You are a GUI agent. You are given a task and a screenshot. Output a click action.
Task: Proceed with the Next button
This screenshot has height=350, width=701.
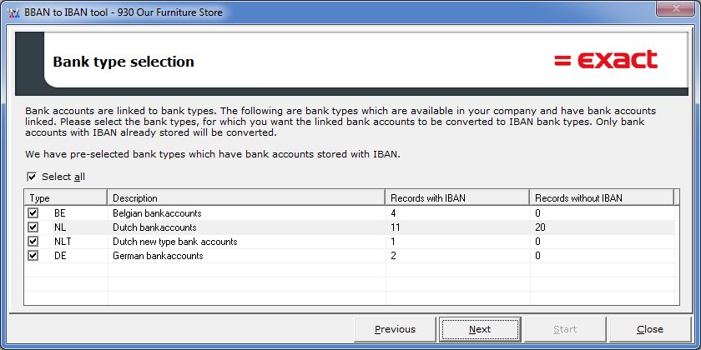pyautogui.click(x=480, y=329)
